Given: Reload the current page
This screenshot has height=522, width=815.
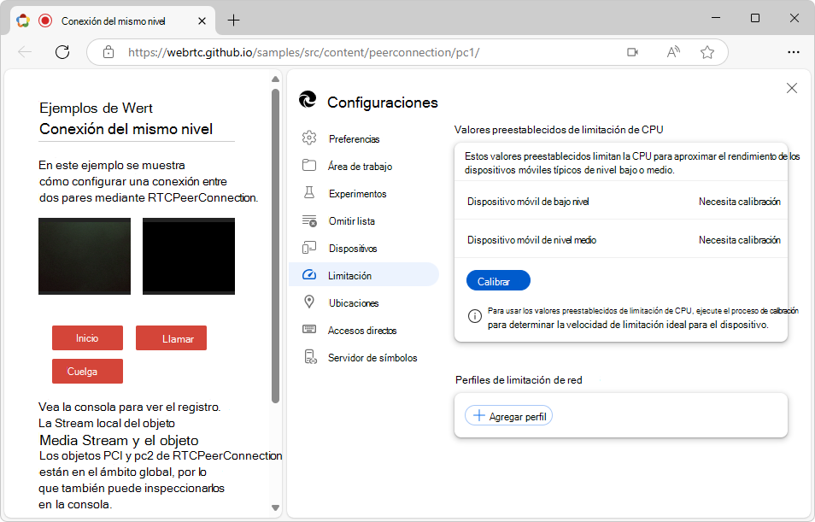Looking at the screenshot, I should coord(62,52).
